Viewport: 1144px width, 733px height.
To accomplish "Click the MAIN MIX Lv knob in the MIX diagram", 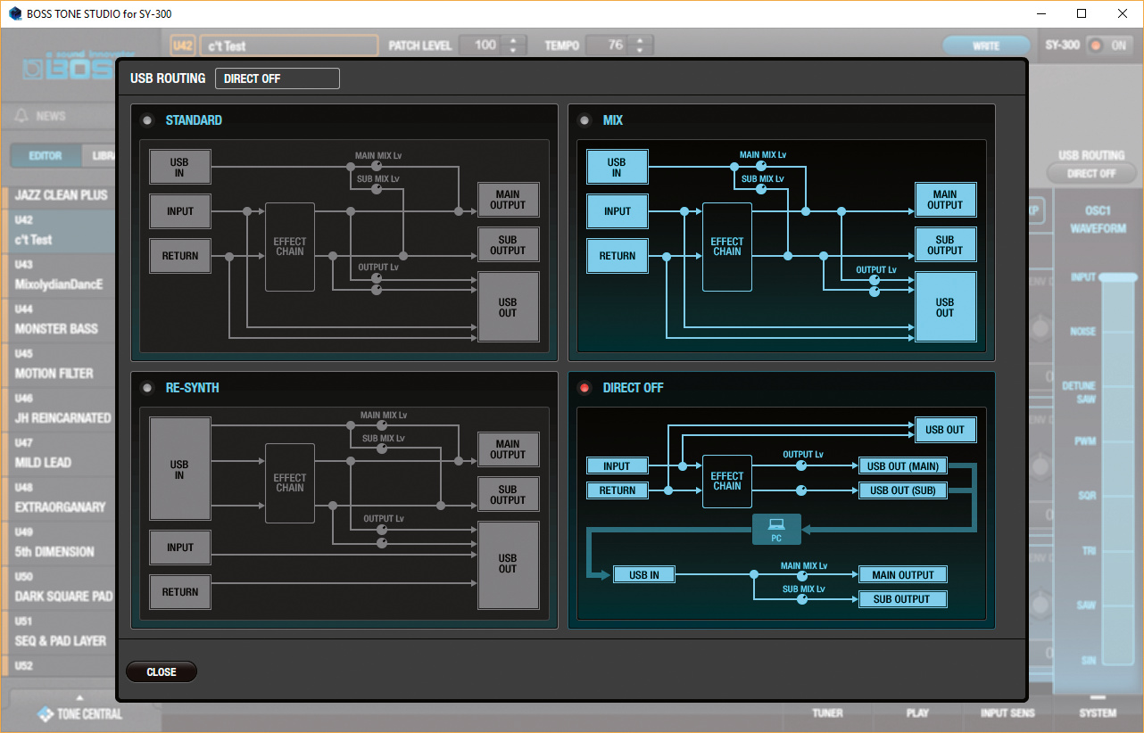I will pos(760,166).
